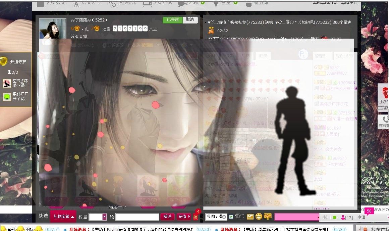Click the green status square icon
The width and height of the screenshot is (389, 231).
(334, 217)
